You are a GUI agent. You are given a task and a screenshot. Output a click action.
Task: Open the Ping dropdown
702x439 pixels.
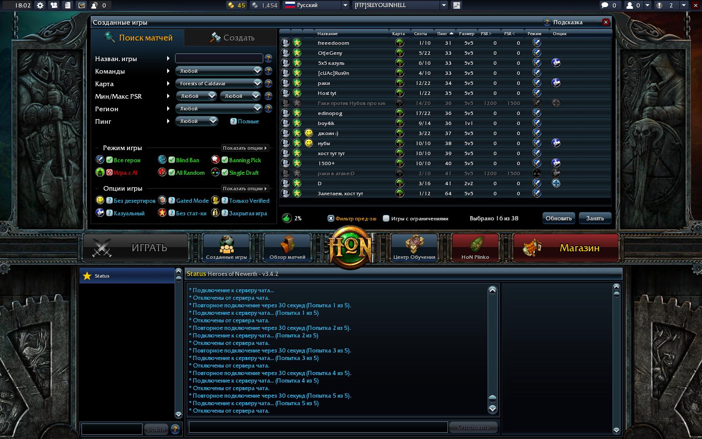coord(197,121)
